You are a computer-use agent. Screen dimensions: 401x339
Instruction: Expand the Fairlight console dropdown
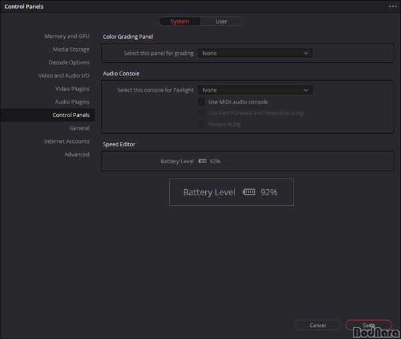(x=255, y=90)
